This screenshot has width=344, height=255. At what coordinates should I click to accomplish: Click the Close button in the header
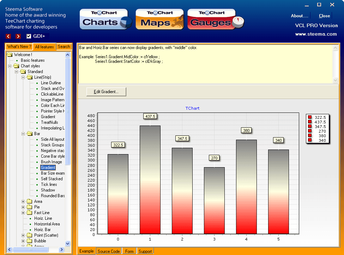pos(324,16)
